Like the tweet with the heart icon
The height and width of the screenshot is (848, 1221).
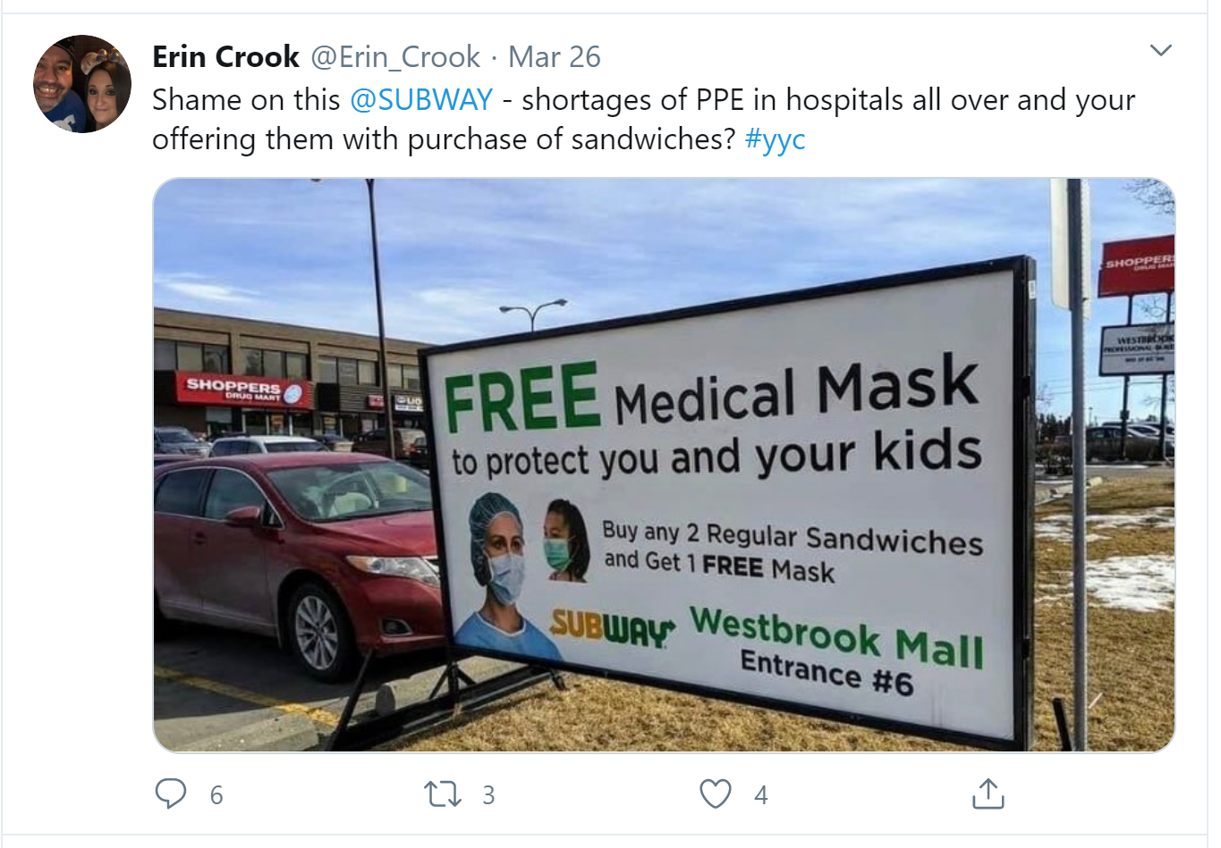[x=716, y=793]
